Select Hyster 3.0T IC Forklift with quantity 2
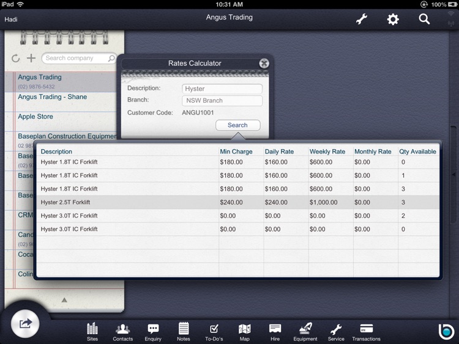 [237, 216]
